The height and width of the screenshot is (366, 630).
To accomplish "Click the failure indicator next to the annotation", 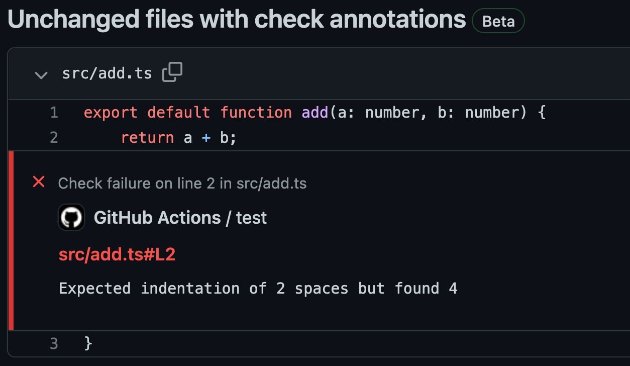I will tap(39, 182).
